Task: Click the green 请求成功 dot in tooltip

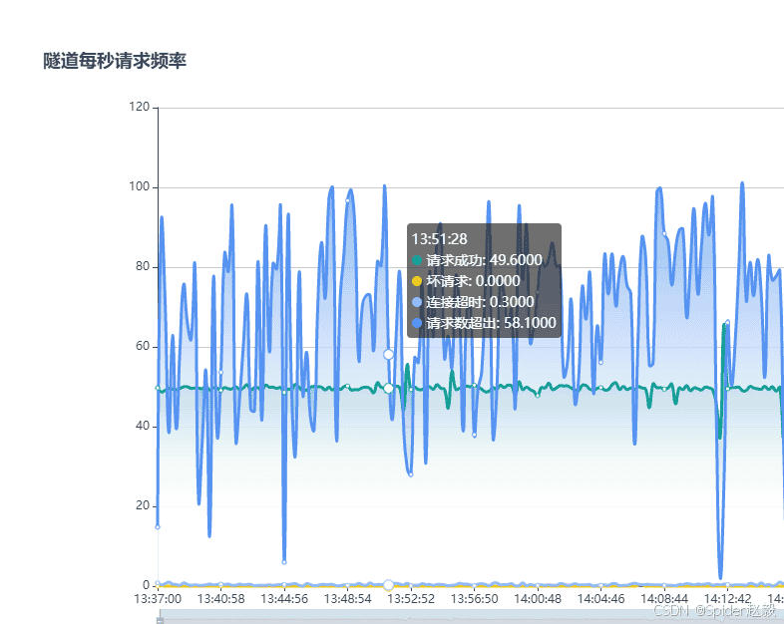Action: tap(417, 260)
